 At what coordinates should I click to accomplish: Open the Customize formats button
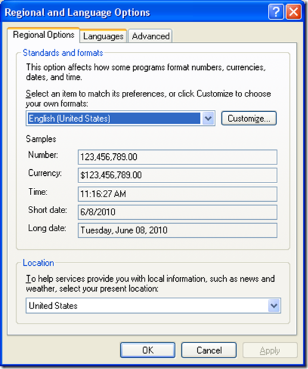click(x=249, y=118)
